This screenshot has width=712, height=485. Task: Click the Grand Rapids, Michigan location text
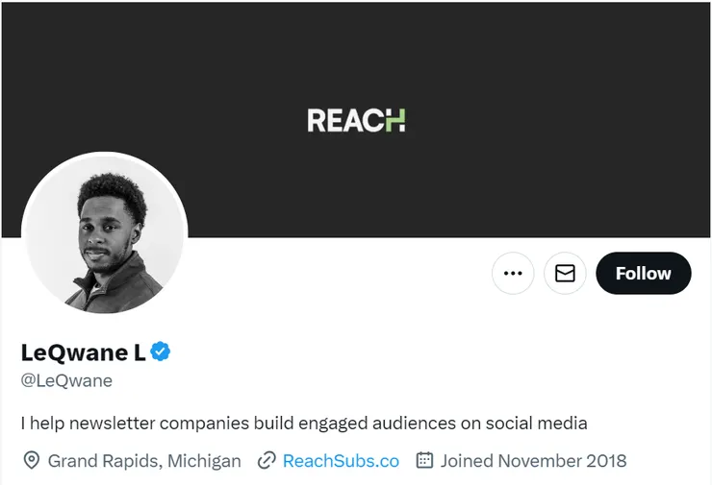(x=144, y=461)
